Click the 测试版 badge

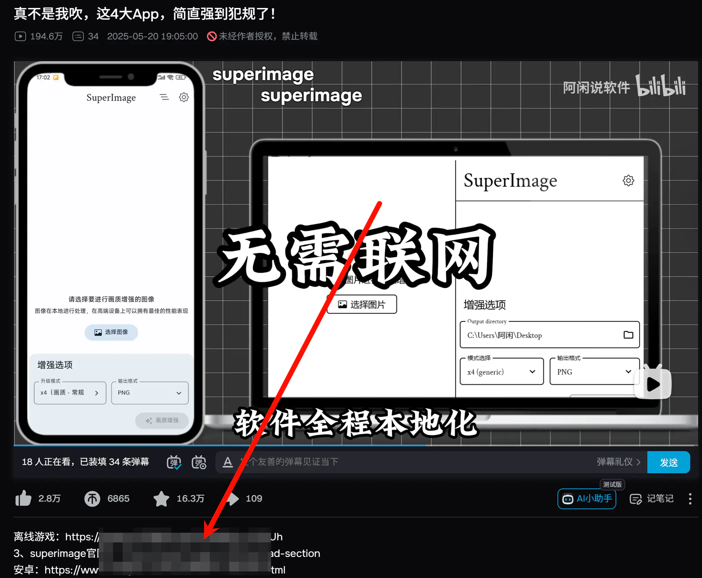point(612,484)
